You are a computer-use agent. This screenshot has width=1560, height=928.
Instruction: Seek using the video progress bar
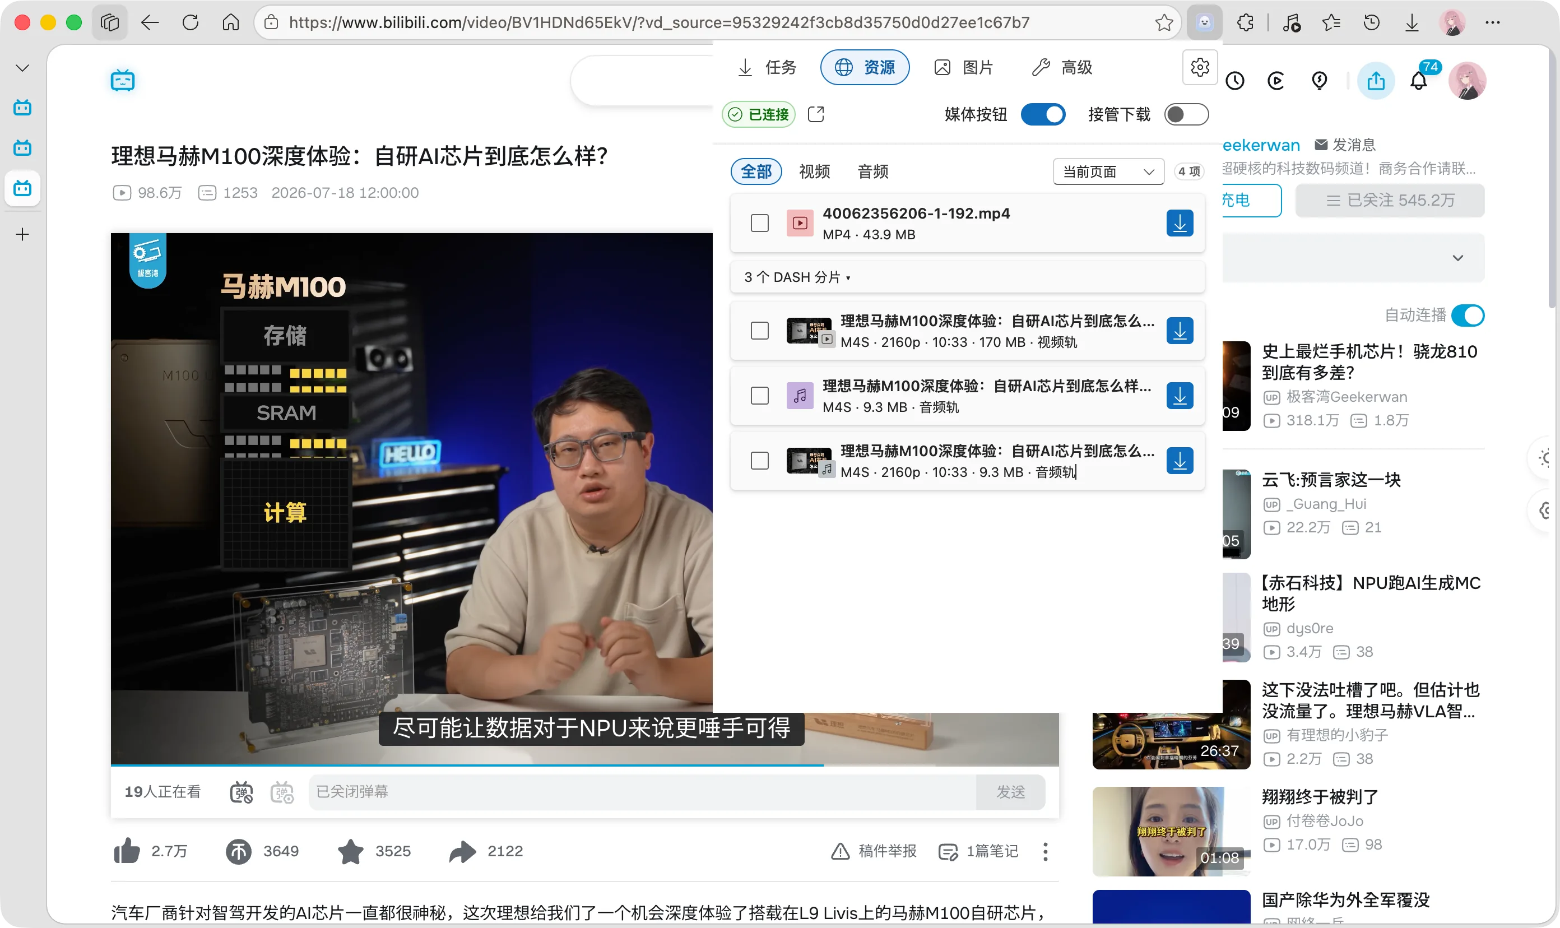(584, 765)
